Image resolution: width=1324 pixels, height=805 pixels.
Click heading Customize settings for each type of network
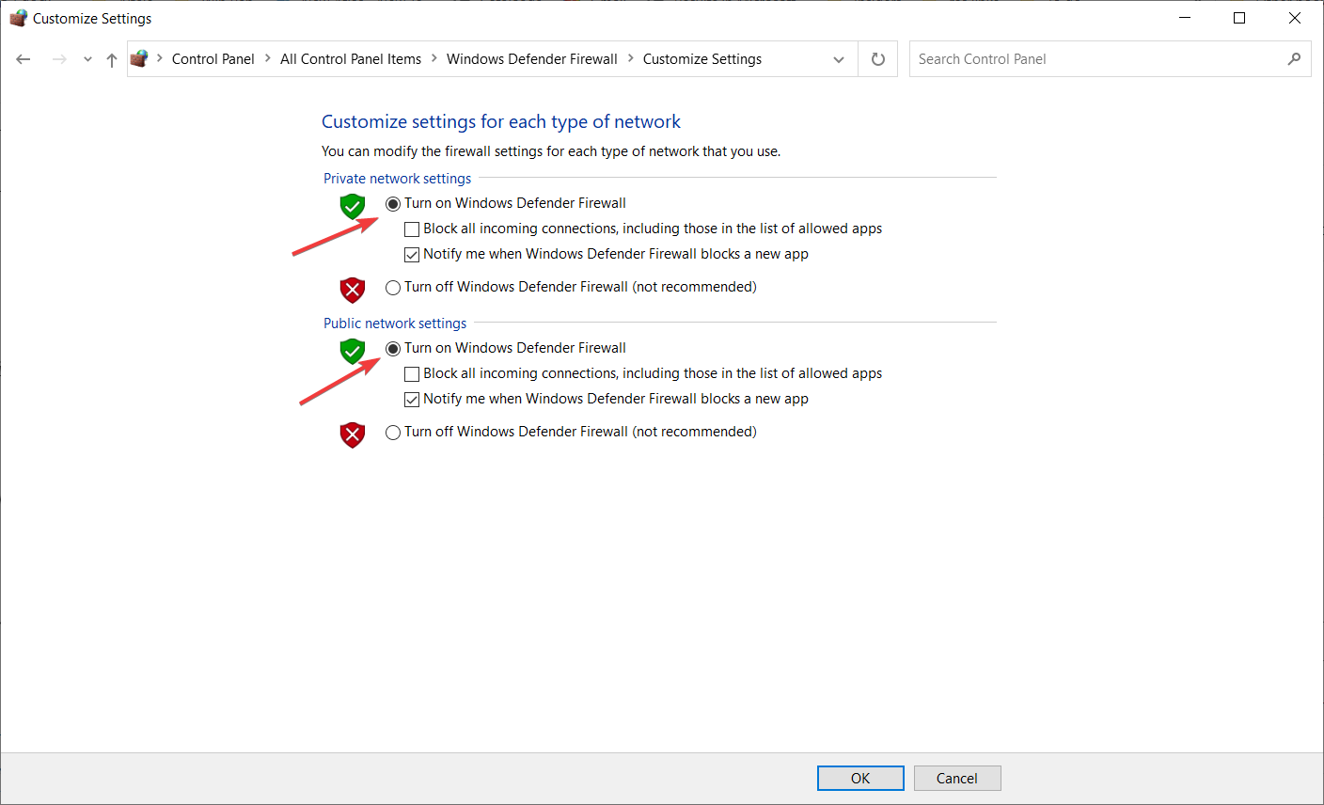tap(501, 121)
